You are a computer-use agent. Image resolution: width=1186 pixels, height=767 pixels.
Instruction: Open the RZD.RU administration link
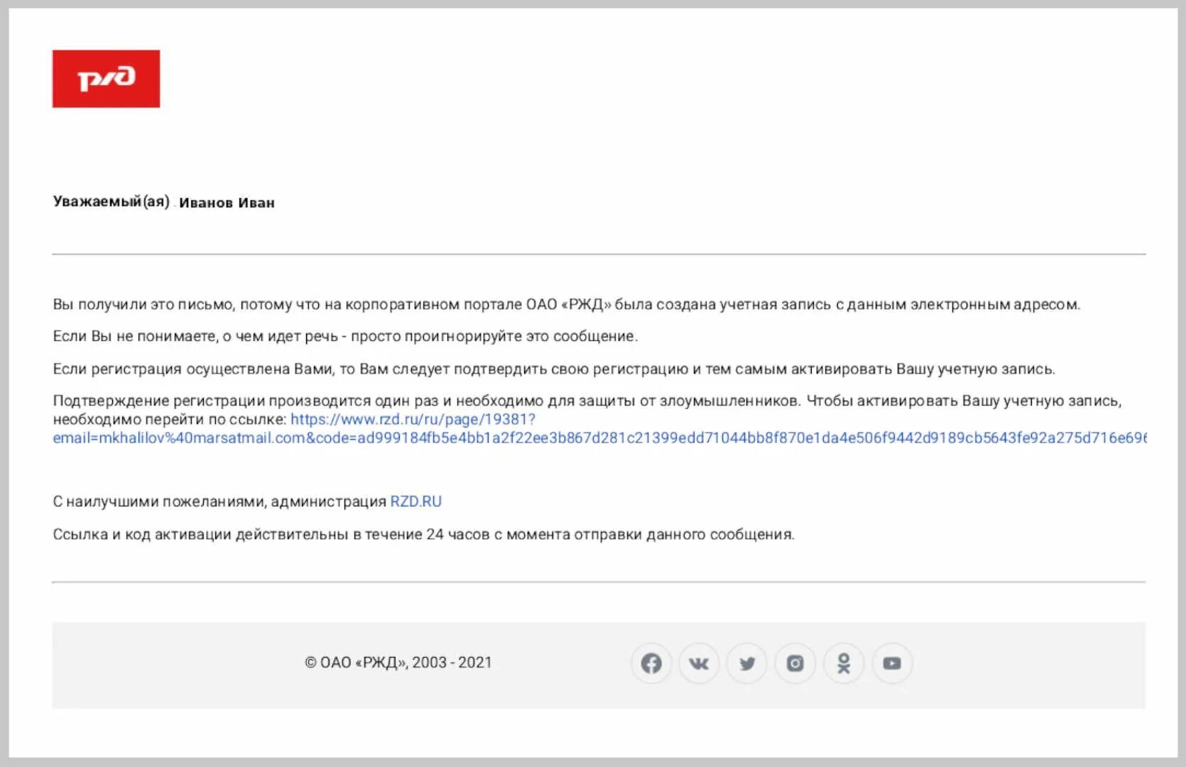[x=416, y=501]
